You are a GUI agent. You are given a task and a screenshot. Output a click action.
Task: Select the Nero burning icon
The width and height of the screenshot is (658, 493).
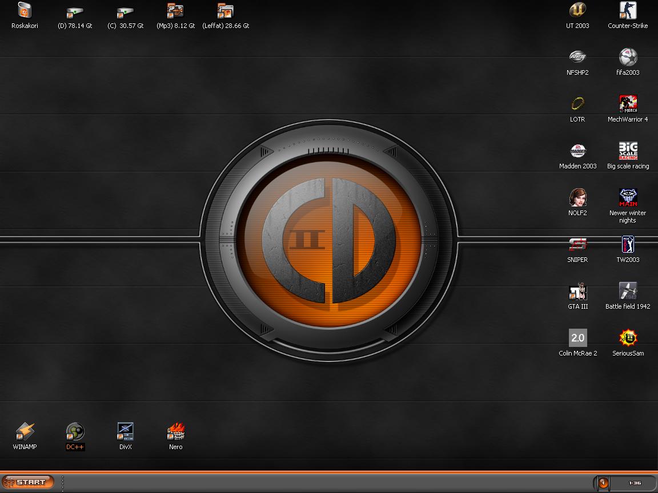coord(175,432)
